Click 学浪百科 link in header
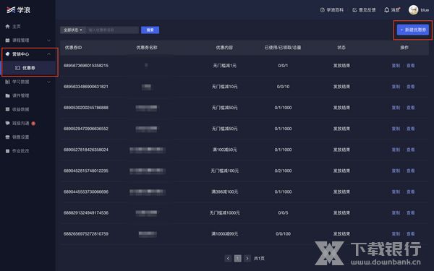The height and width of the screenshot is (271, 434). (335, 10)
